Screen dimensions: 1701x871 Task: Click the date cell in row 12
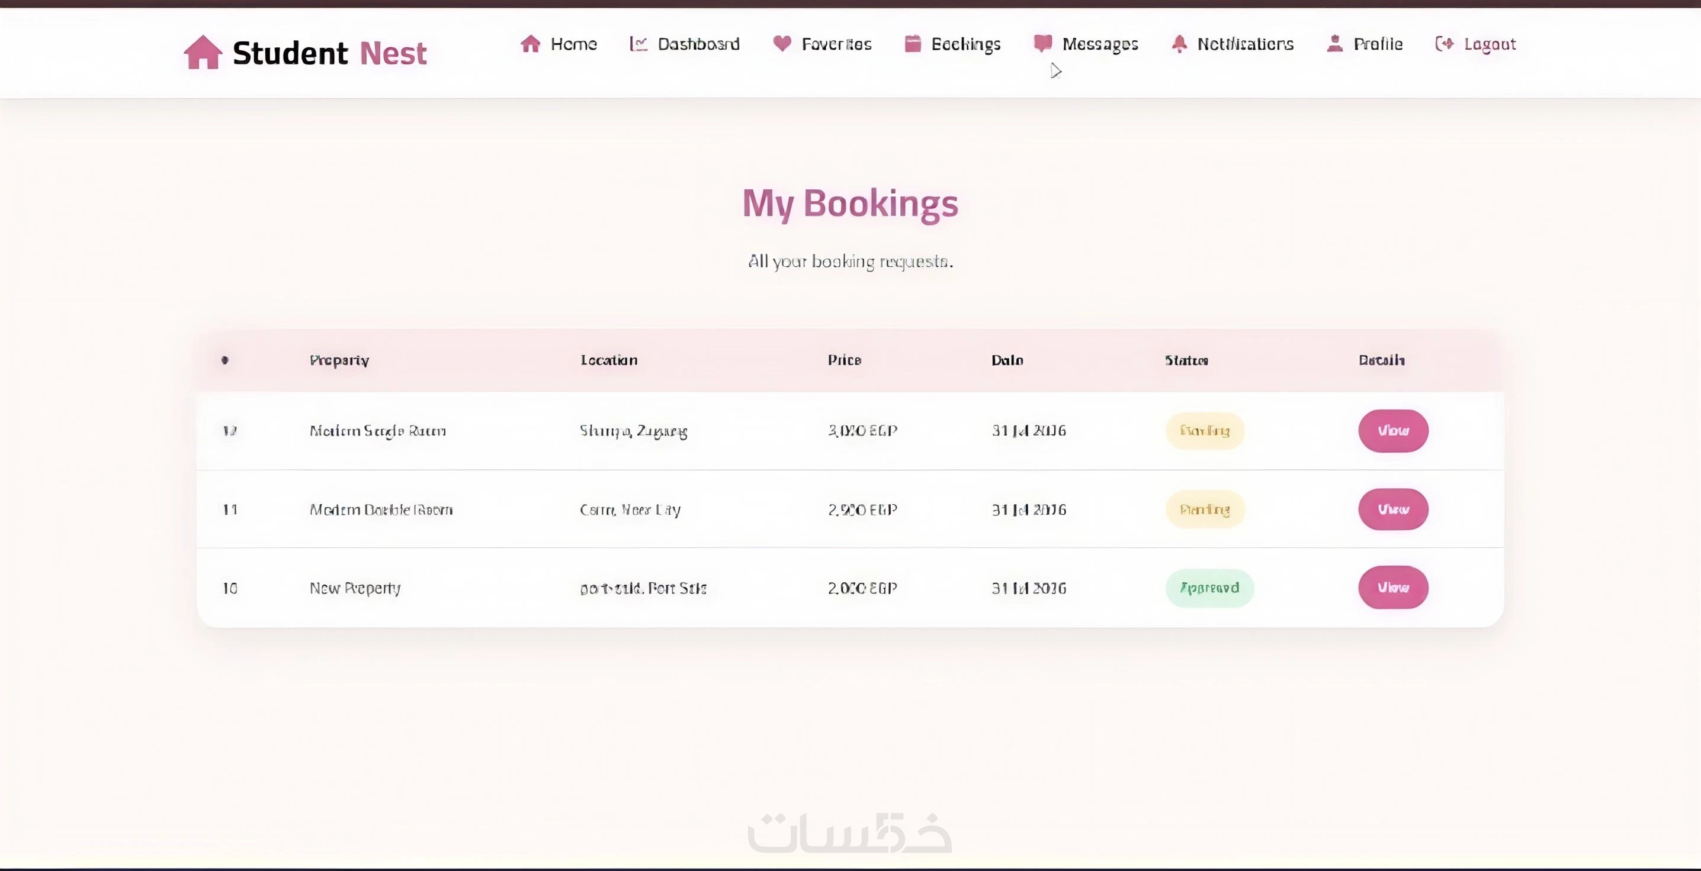click(x=1029, y=431)
